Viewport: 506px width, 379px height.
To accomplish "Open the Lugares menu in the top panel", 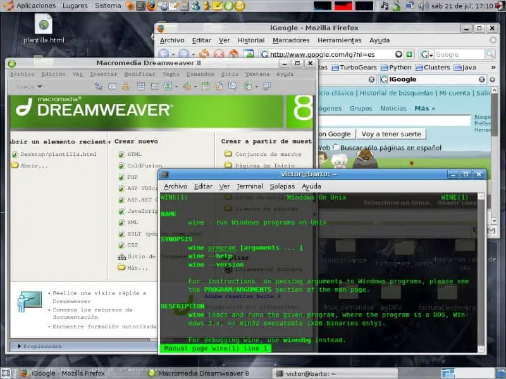I will 75,6.
